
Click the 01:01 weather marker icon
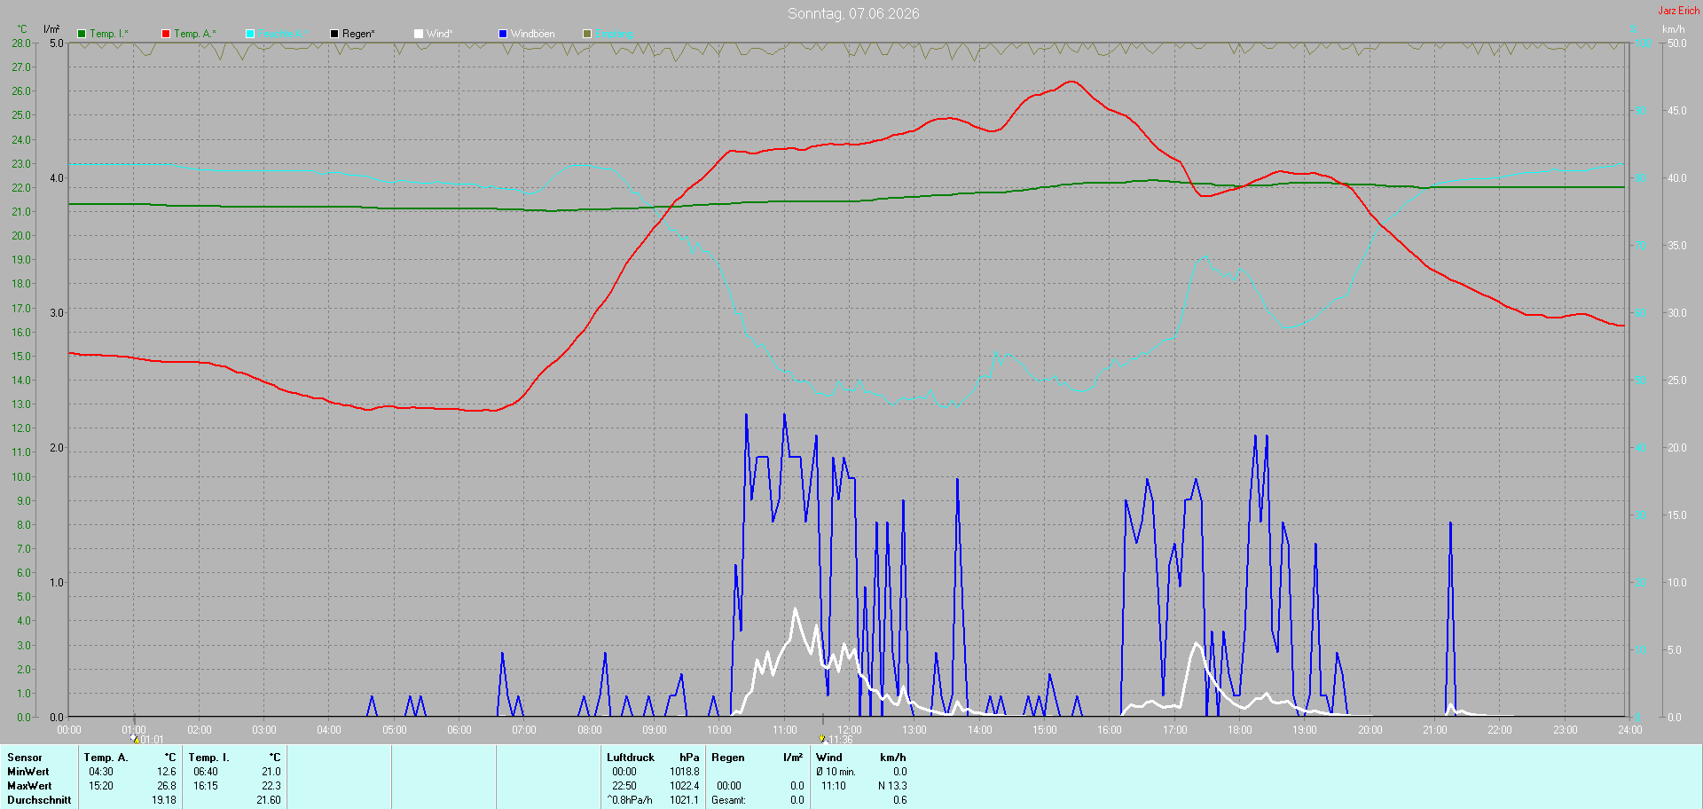(x=135, y=738)
